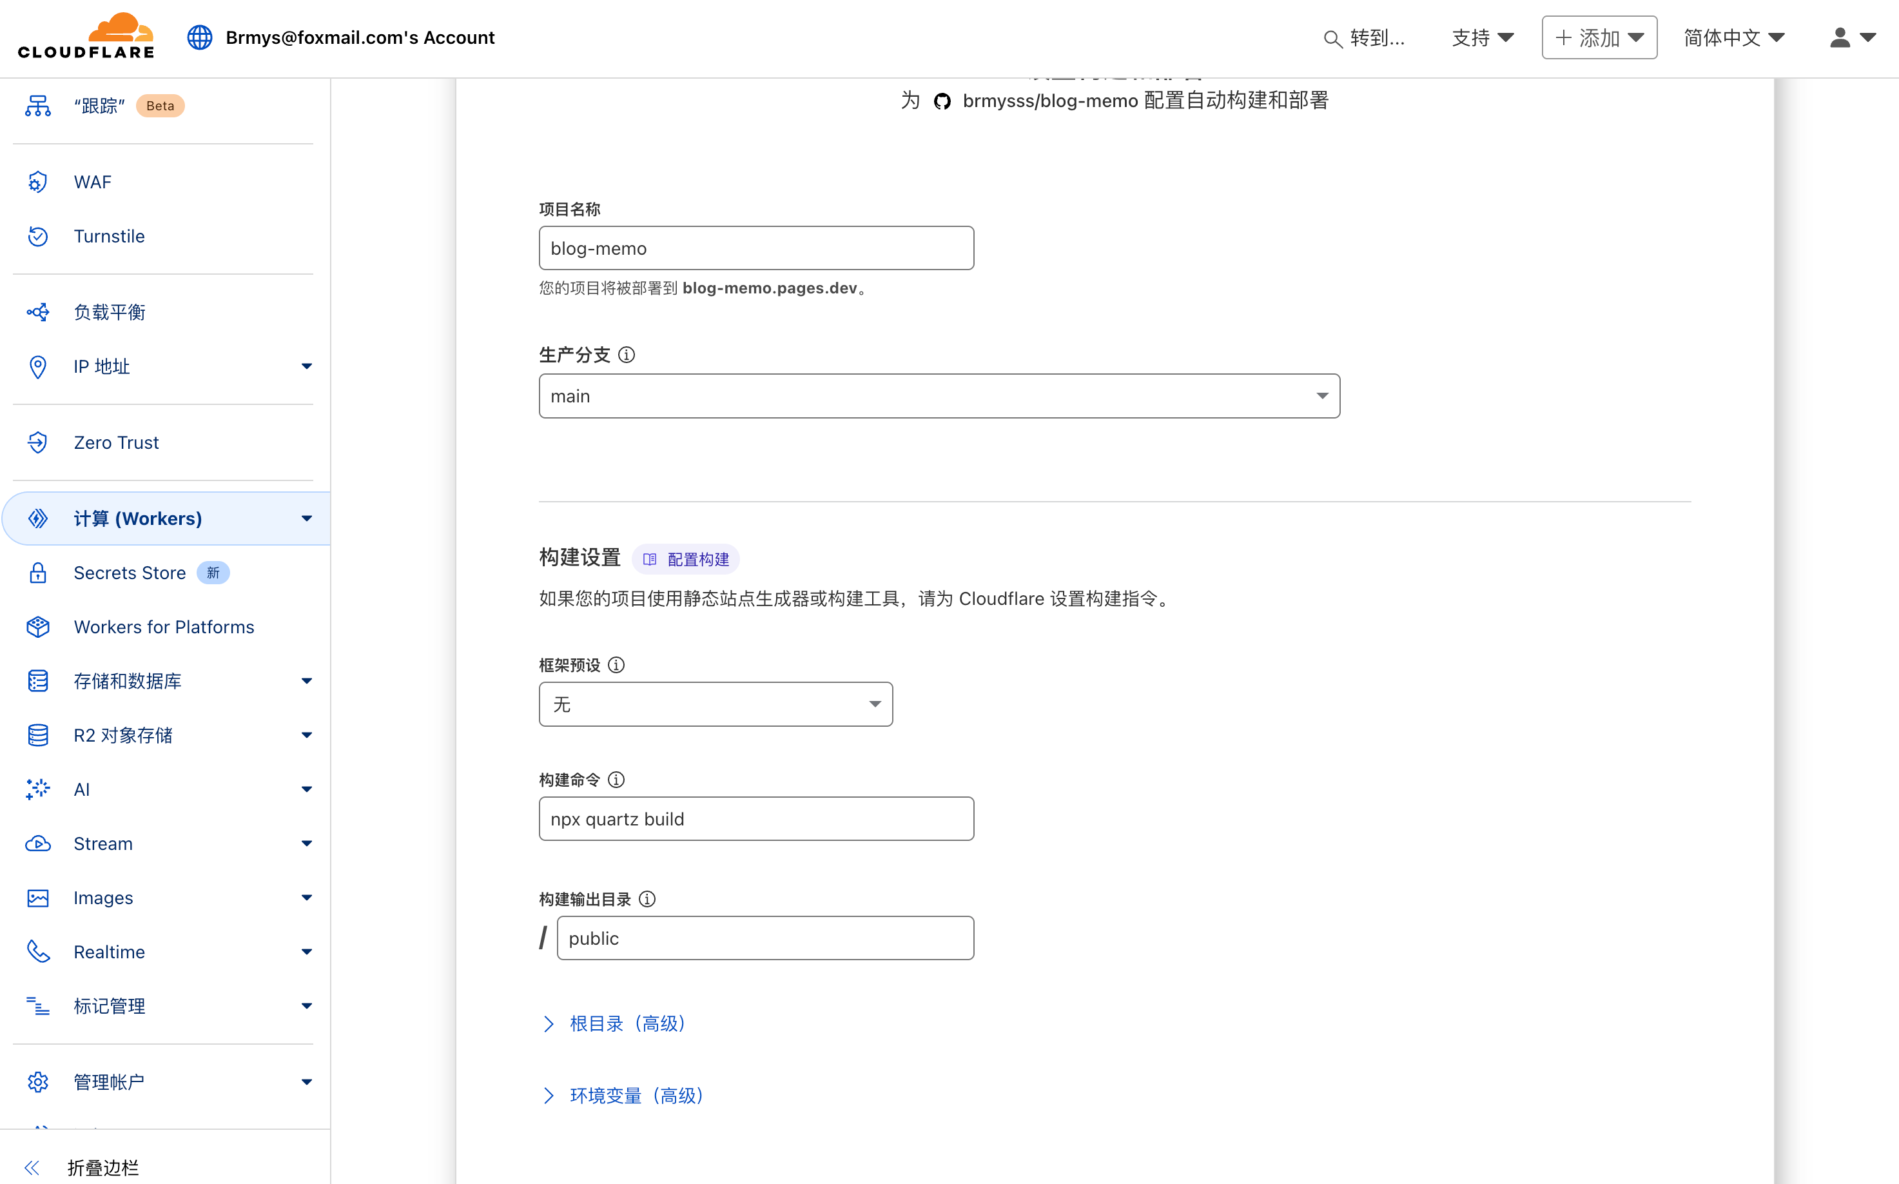Open the 生产分支 main dropdown
1899x1184 pixels.
point(939,396)
